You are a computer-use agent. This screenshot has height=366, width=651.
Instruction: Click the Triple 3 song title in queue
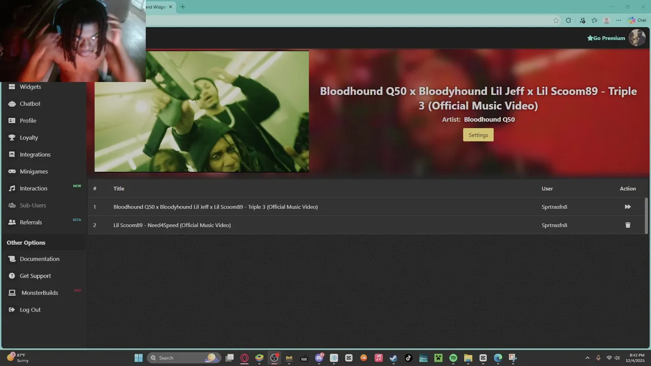[x=216, y=207]
